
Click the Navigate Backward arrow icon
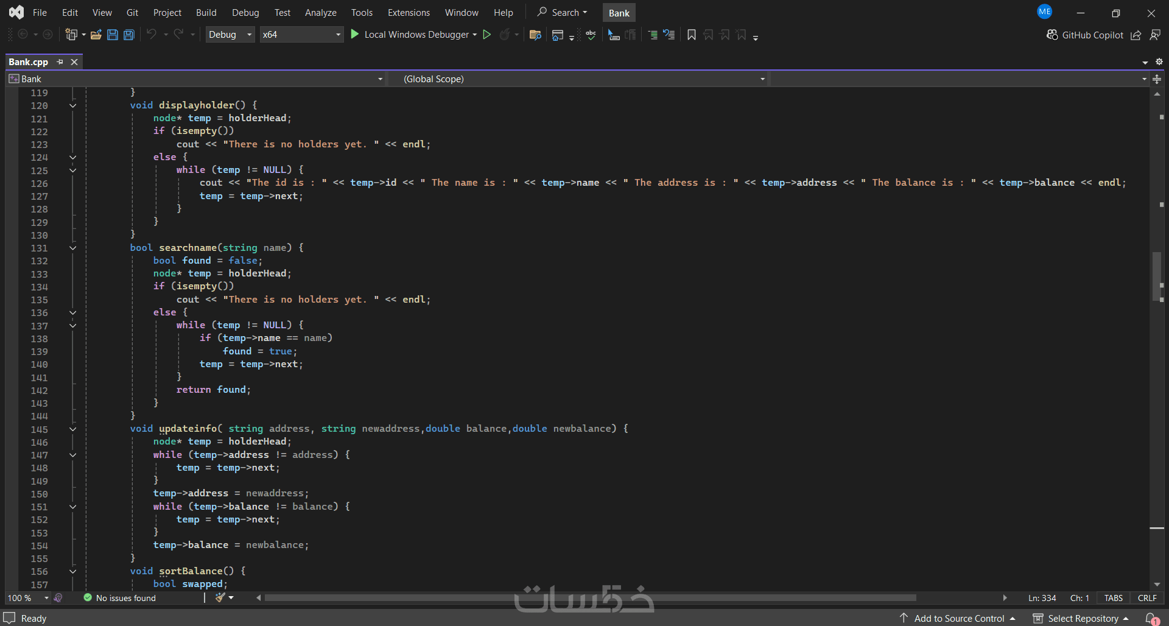pos(23,35)
